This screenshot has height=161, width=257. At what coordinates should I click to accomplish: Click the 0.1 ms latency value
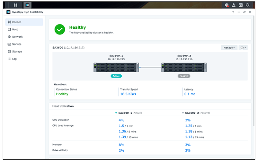click(x=190, y=94)
